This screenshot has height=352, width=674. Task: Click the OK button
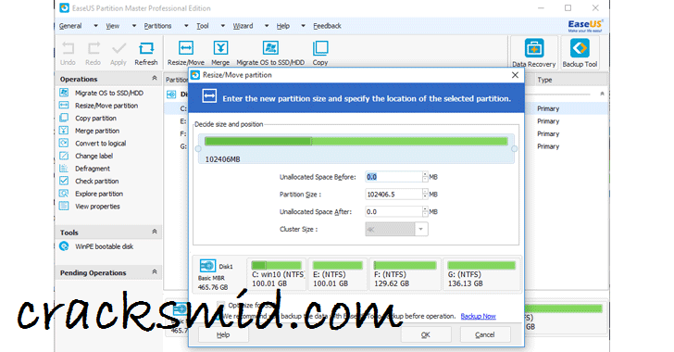pyautogui.click(x=426, y=334)
